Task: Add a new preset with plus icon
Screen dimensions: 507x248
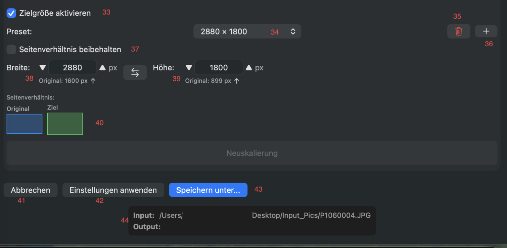Action: pos(486,32)
